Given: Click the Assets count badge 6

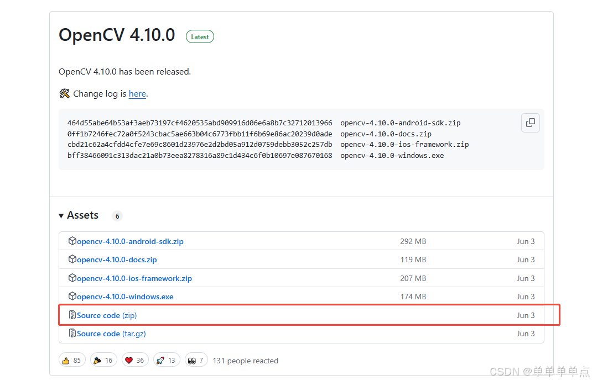Looking at the screenshot, I should [117, 216].
